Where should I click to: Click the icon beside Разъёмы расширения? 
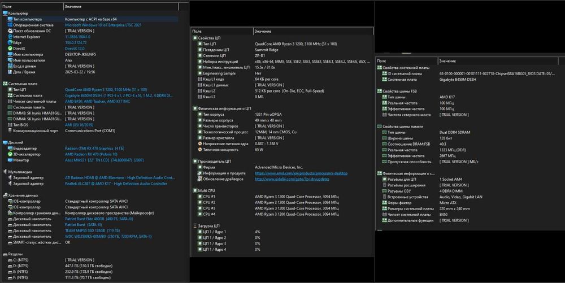click(x=384, y=185)
